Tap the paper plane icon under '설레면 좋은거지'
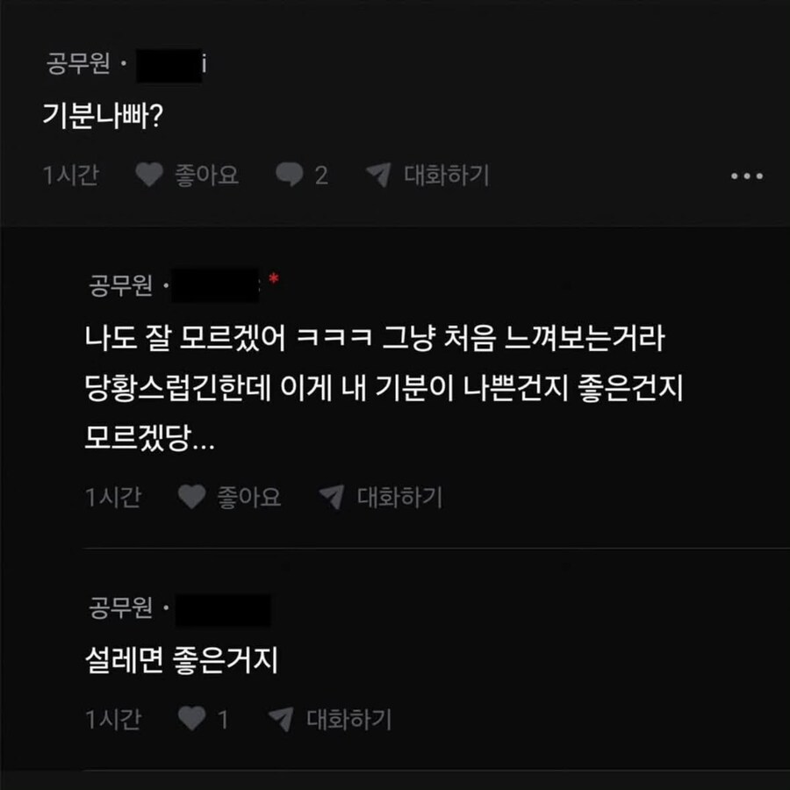Screen dimensions: 790x790 click(x=281, y=718)
